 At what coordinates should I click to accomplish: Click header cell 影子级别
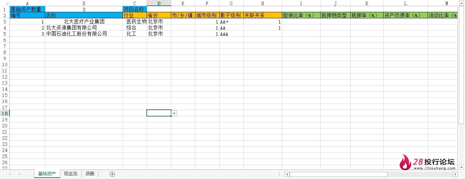(231, 15)
